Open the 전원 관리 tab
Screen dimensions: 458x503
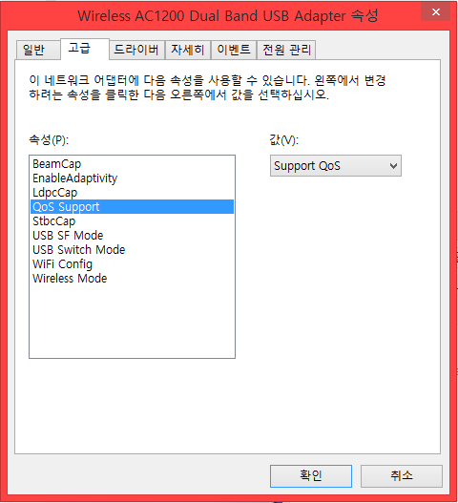tap(286, 50)
